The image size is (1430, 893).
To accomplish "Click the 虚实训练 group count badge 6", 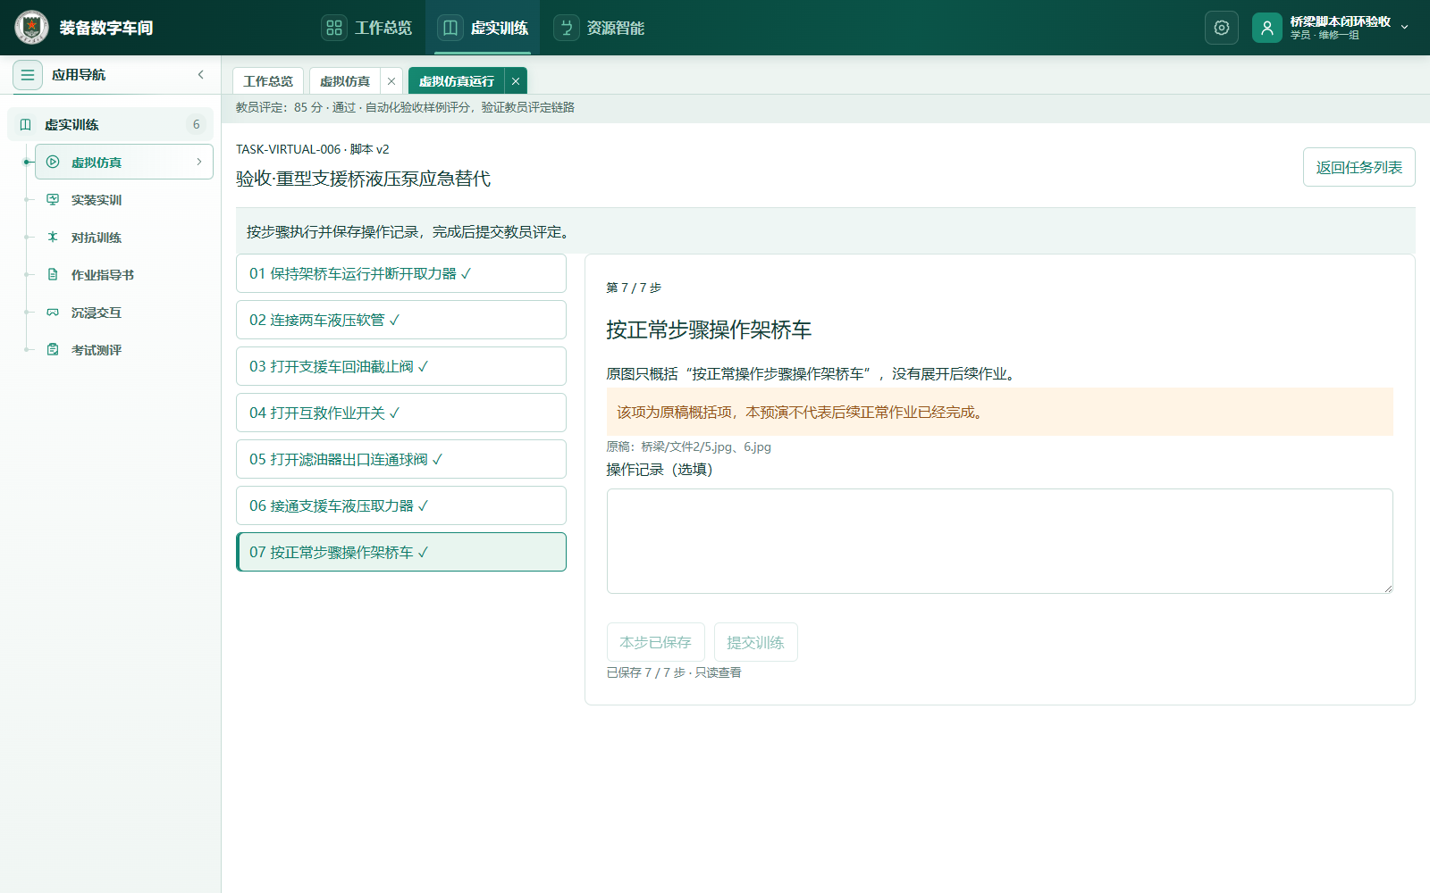I will pyautogui.click(x=197, y=124).
